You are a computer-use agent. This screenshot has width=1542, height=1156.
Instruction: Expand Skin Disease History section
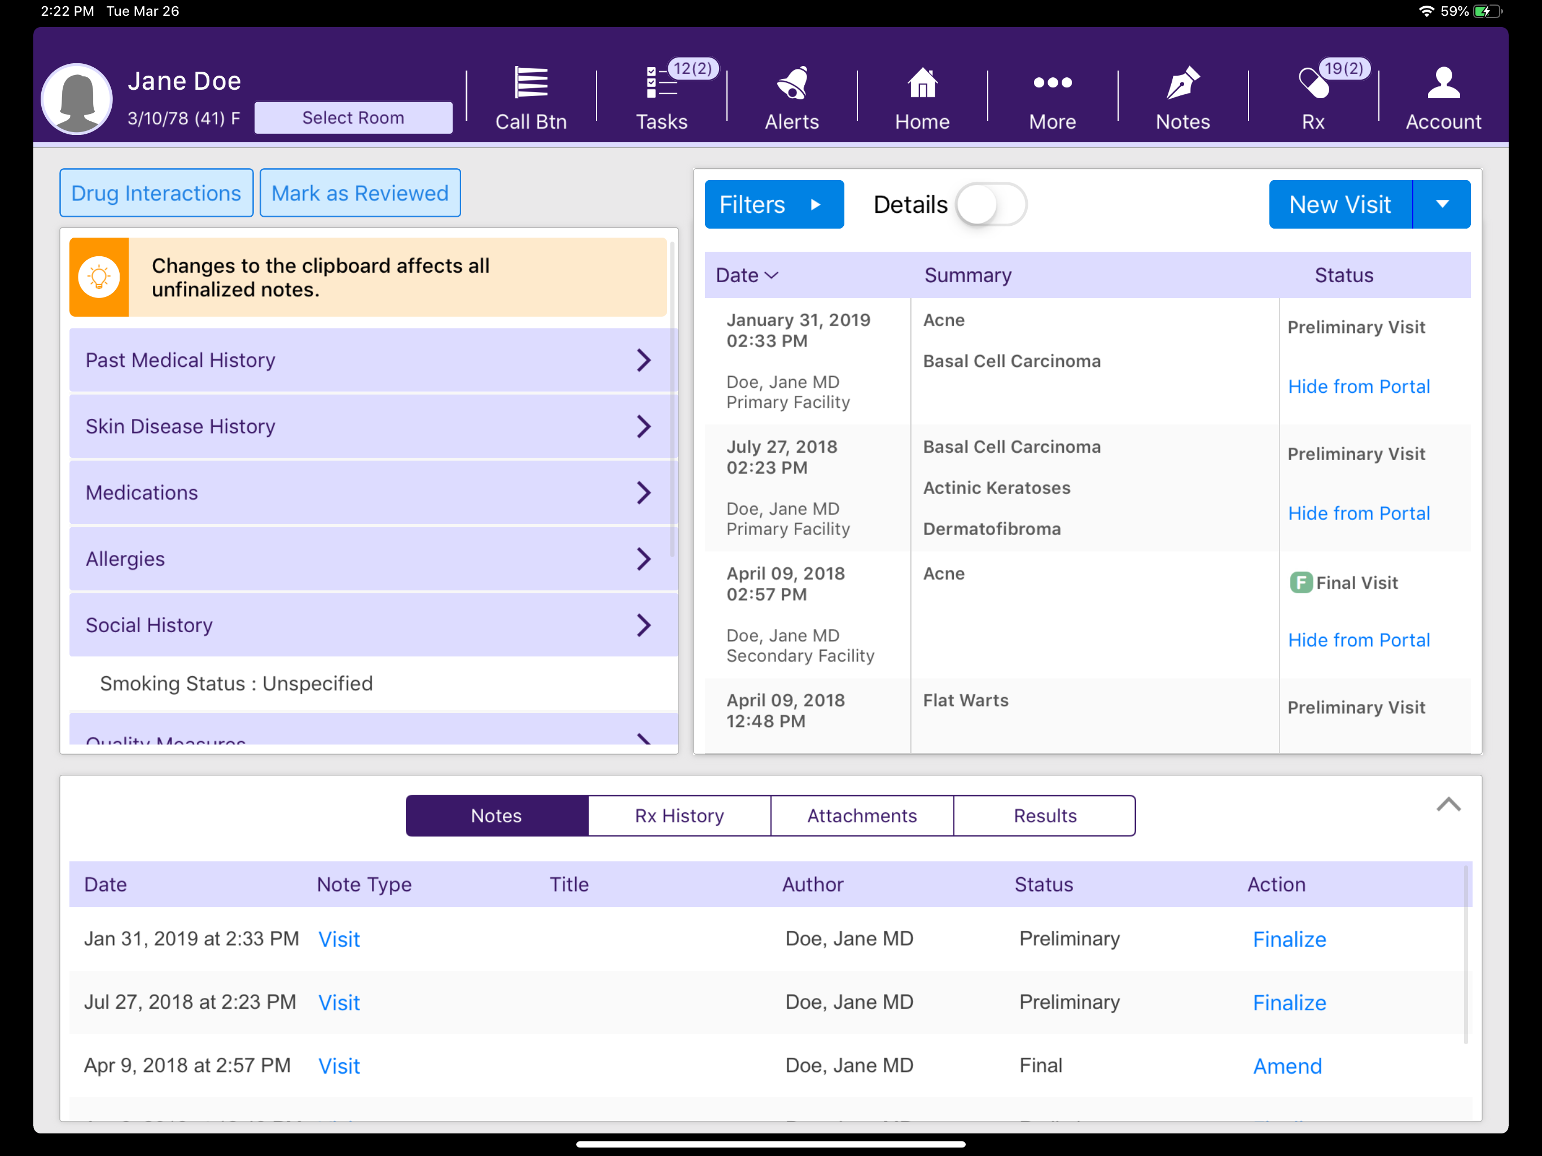pos(374,427)
